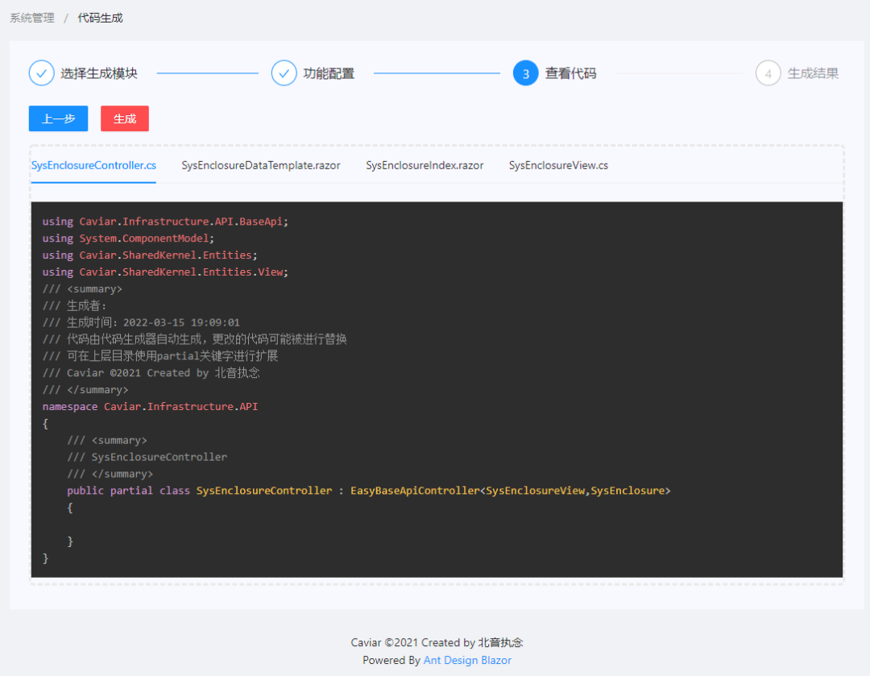Click the completed checkmark for 选择生成模块 step
Screen dimensions: 870x676
tap(42, 73)
